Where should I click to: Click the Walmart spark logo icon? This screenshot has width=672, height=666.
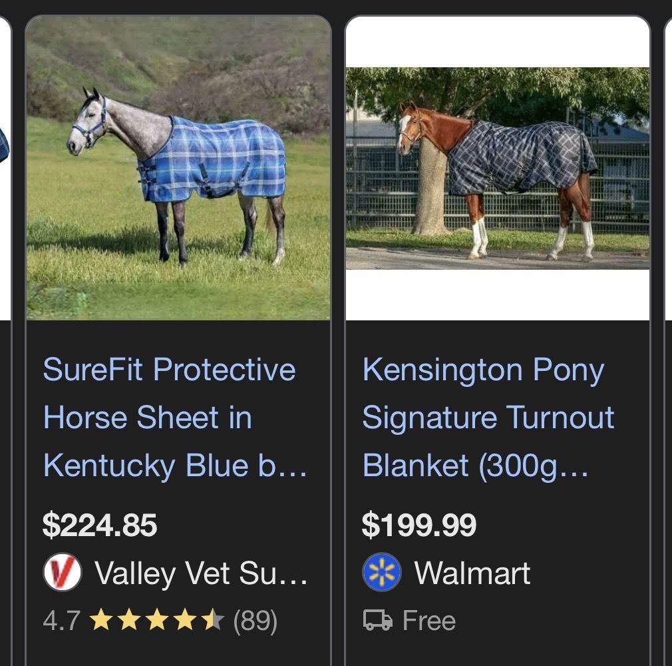coord(382,573)
